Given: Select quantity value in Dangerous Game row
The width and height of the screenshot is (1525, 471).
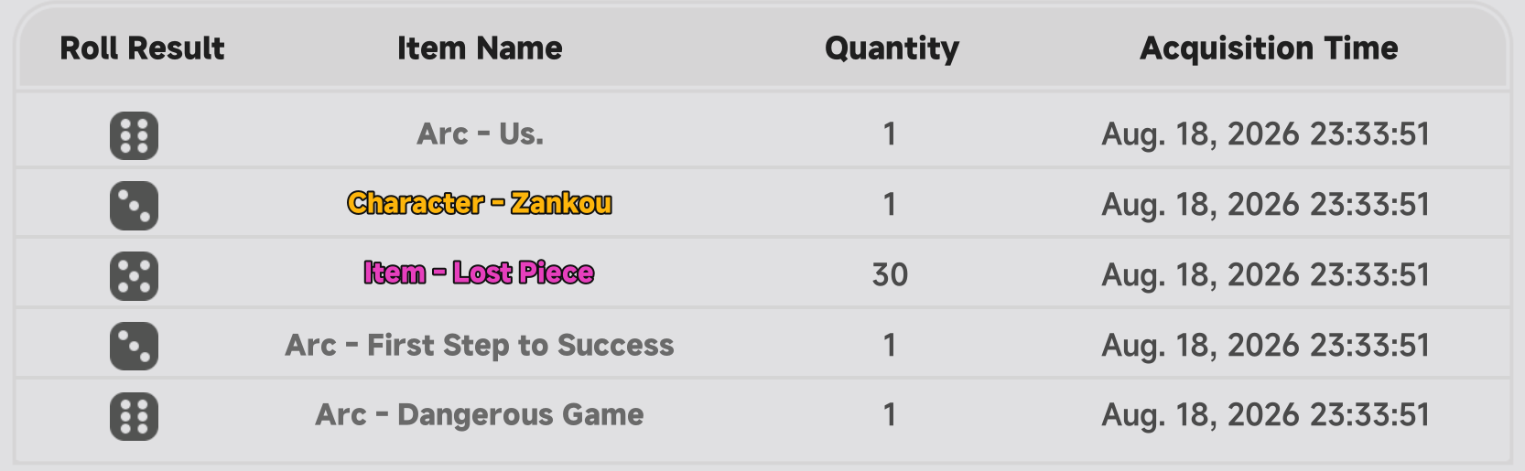Looking at the screenshot, I should coord(890,415).
